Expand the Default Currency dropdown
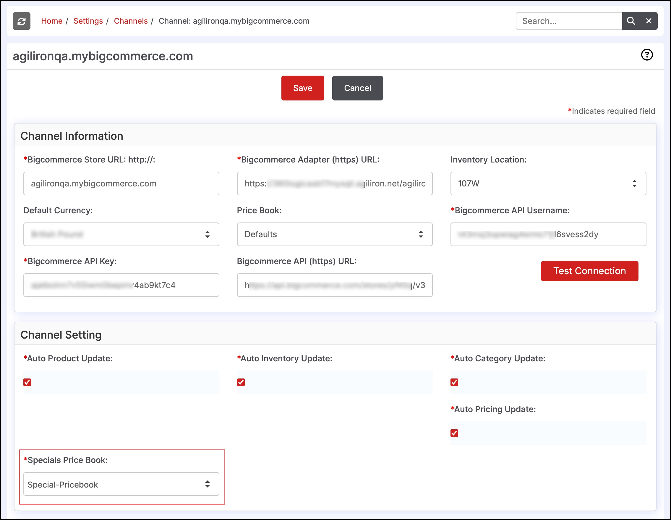This screenshot has width=671, height=520. (x=121, y=234)
